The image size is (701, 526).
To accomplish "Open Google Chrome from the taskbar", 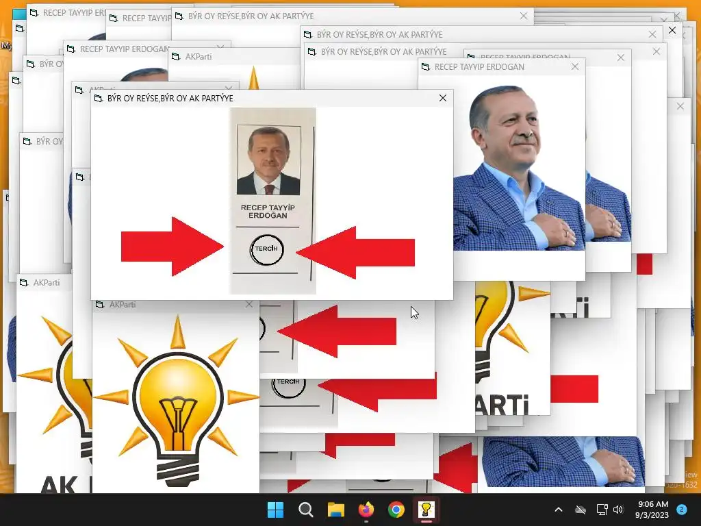I will point(396,510).
